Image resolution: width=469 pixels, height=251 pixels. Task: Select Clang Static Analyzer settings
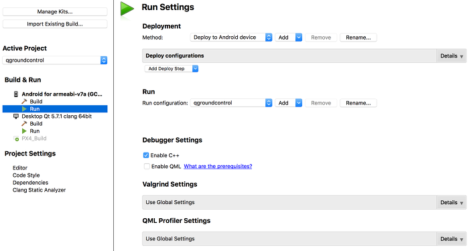tap(39, 190)
